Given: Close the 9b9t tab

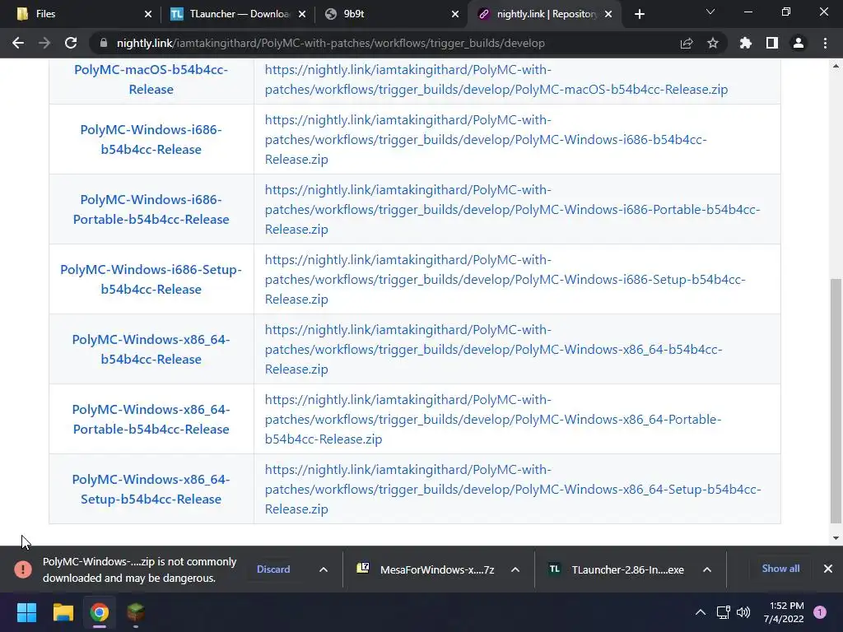Looking at the screenshot, I should coord(454,14).
